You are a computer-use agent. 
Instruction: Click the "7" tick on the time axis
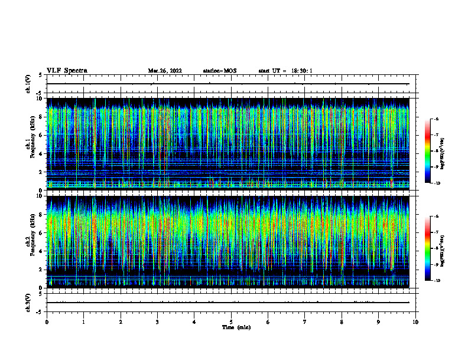tap(305, 322)
